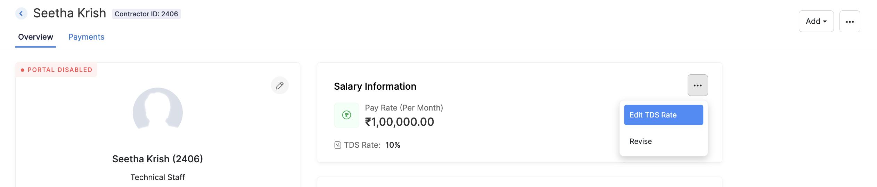This screenshot has height=187, width=877.
Task: Click the Seetha Krish page title
Action: (x=69, y=13)
